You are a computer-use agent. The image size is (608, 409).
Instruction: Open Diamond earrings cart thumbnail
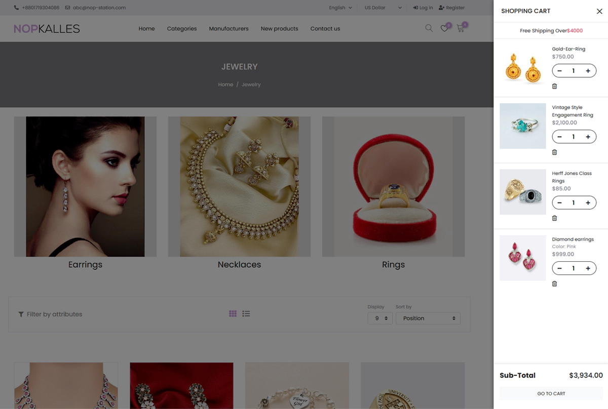coord(523,258)
